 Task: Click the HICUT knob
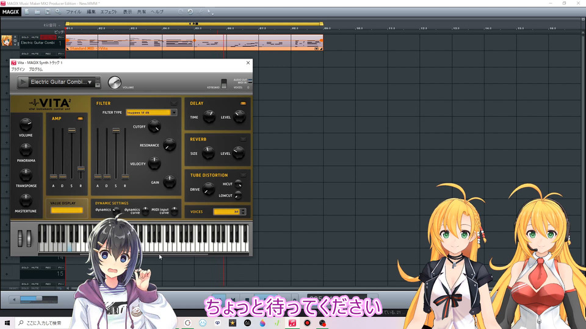[x=238, y=184]
